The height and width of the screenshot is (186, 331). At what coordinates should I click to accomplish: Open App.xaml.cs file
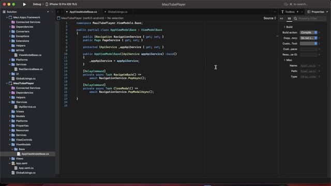tap(26, 168)
